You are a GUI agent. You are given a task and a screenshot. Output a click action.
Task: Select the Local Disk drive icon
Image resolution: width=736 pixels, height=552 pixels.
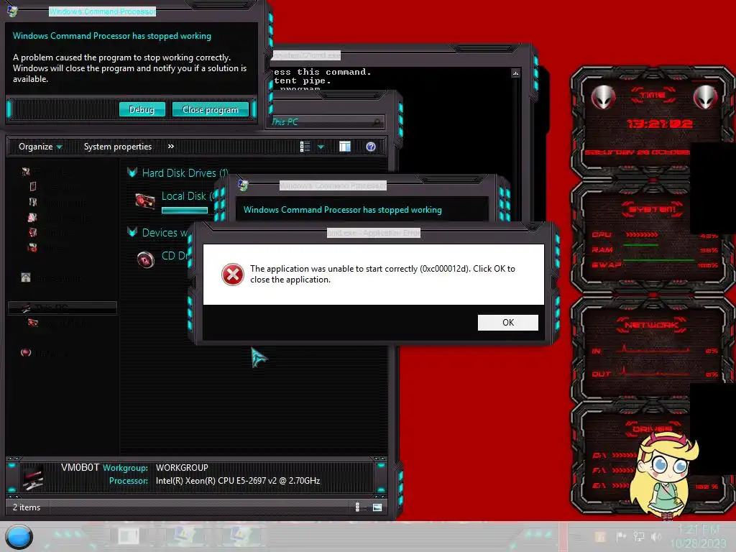(145, 201)
